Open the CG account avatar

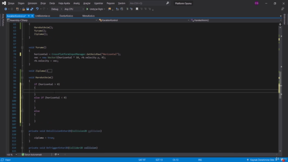256,3
